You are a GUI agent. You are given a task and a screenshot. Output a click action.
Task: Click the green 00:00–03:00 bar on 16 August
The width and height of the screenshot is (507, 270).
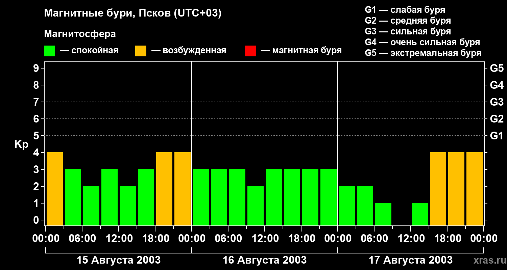point(201,197)
